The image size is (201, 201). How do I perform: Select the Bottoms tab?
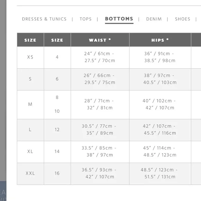(119, 19)
